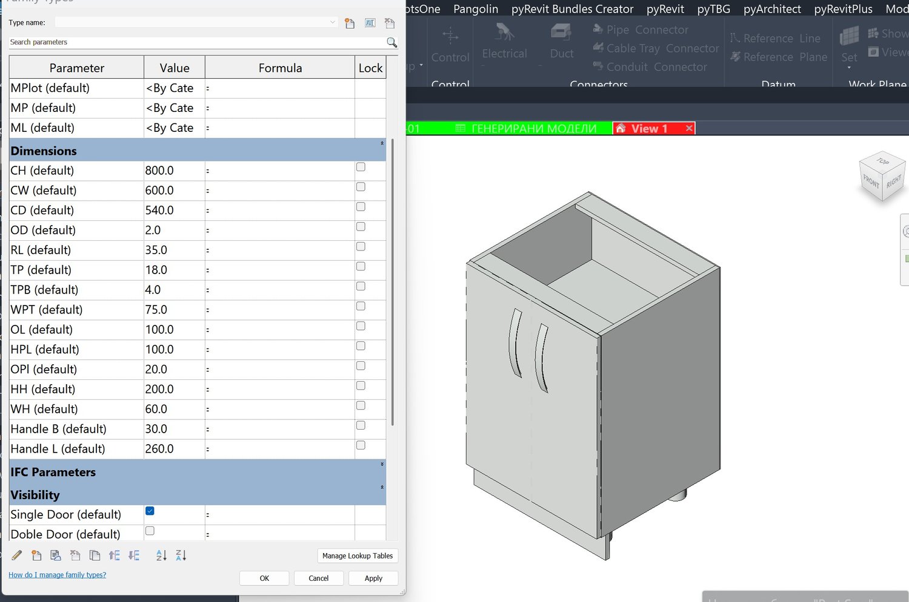The image size is (909, 602).
Task: Click the OK button
Action: point(264,578)
